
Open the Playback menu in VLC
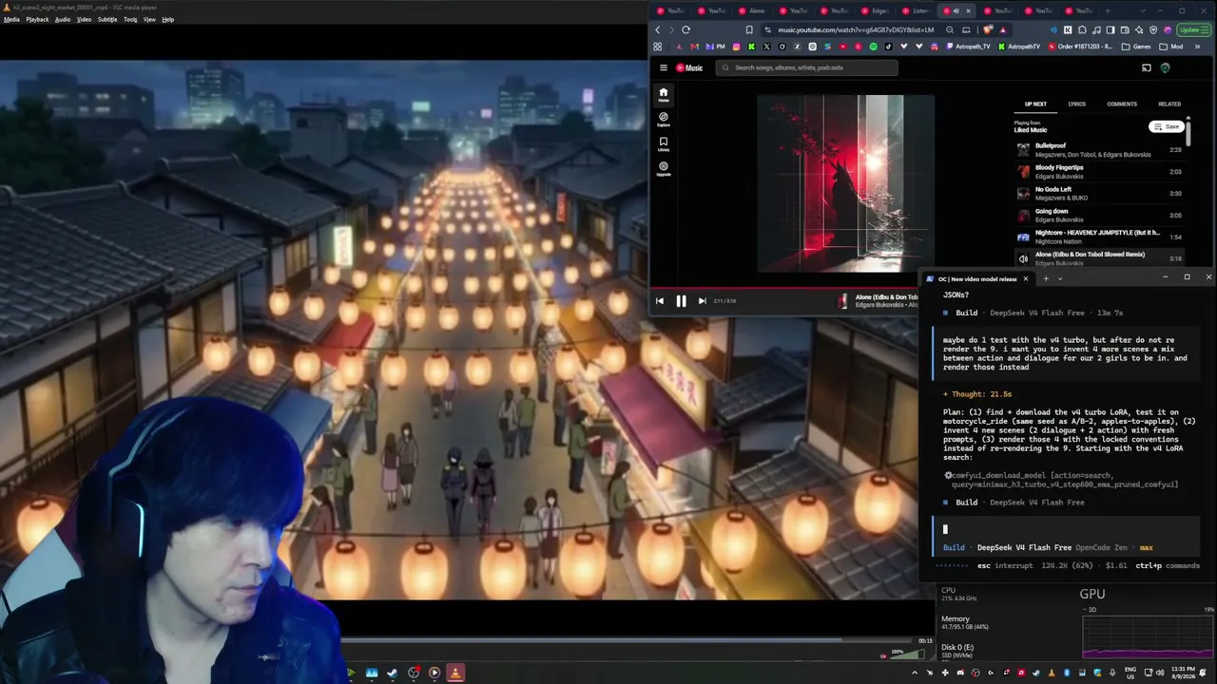pos(37,19)
